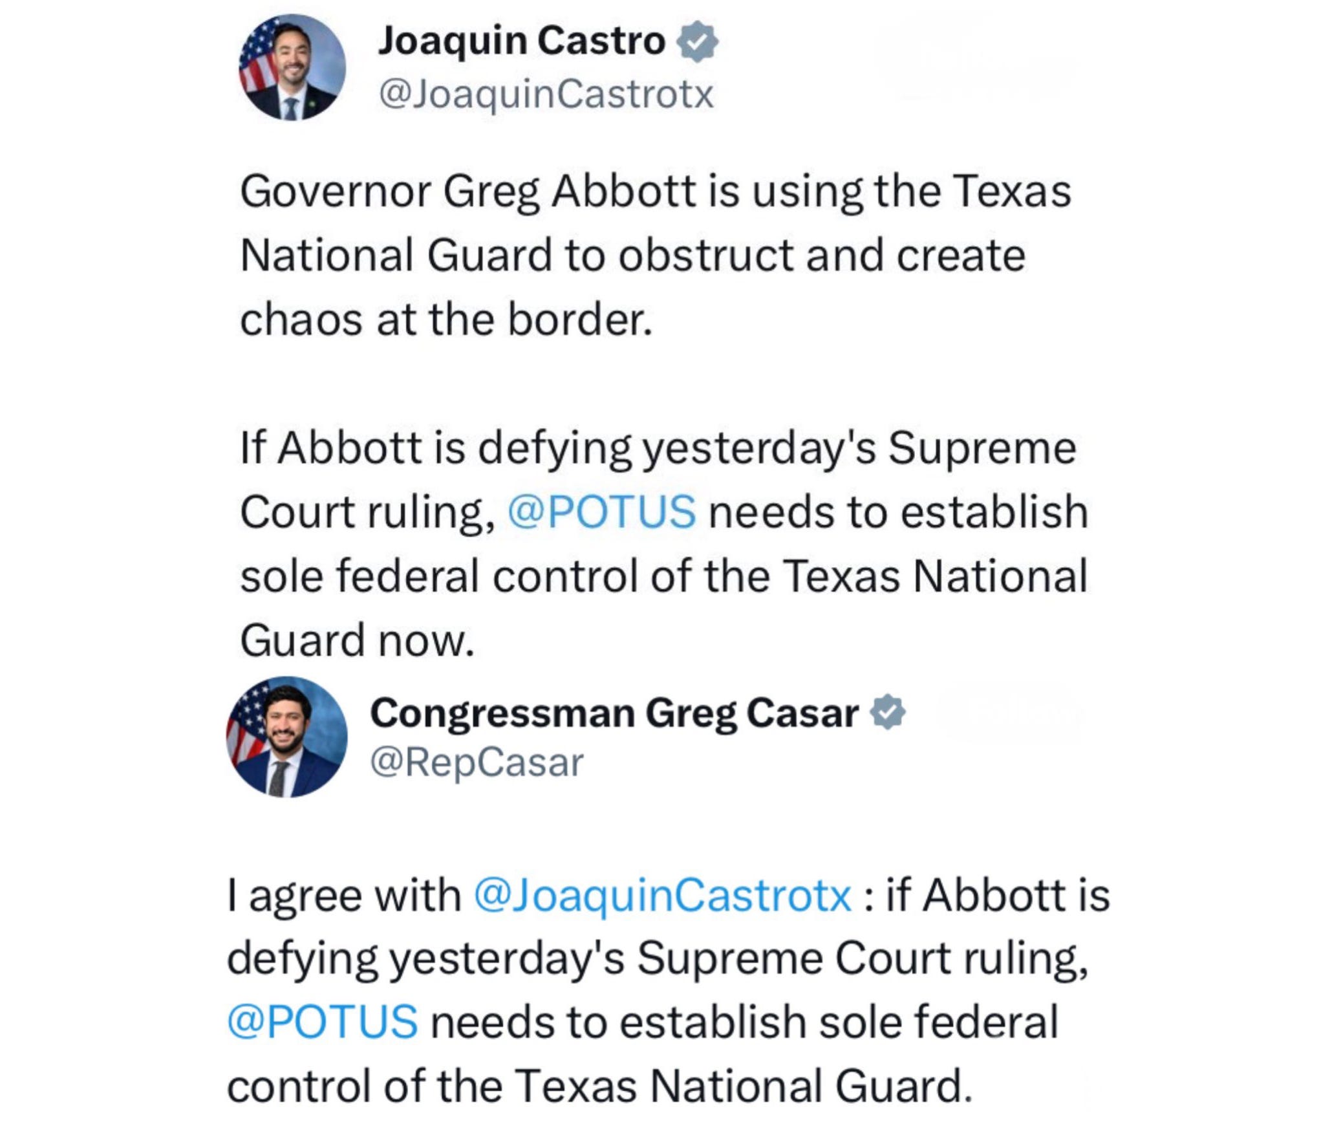Click the line starting "Governor Greg Abbott"
1341x1124 pixels.
(655, 192)
